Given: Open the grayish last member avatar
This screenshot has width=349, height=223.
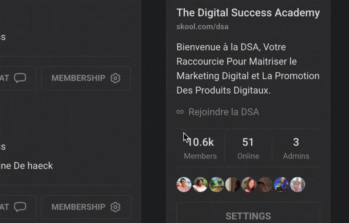Looking at the screenshot, I should 298,185.
